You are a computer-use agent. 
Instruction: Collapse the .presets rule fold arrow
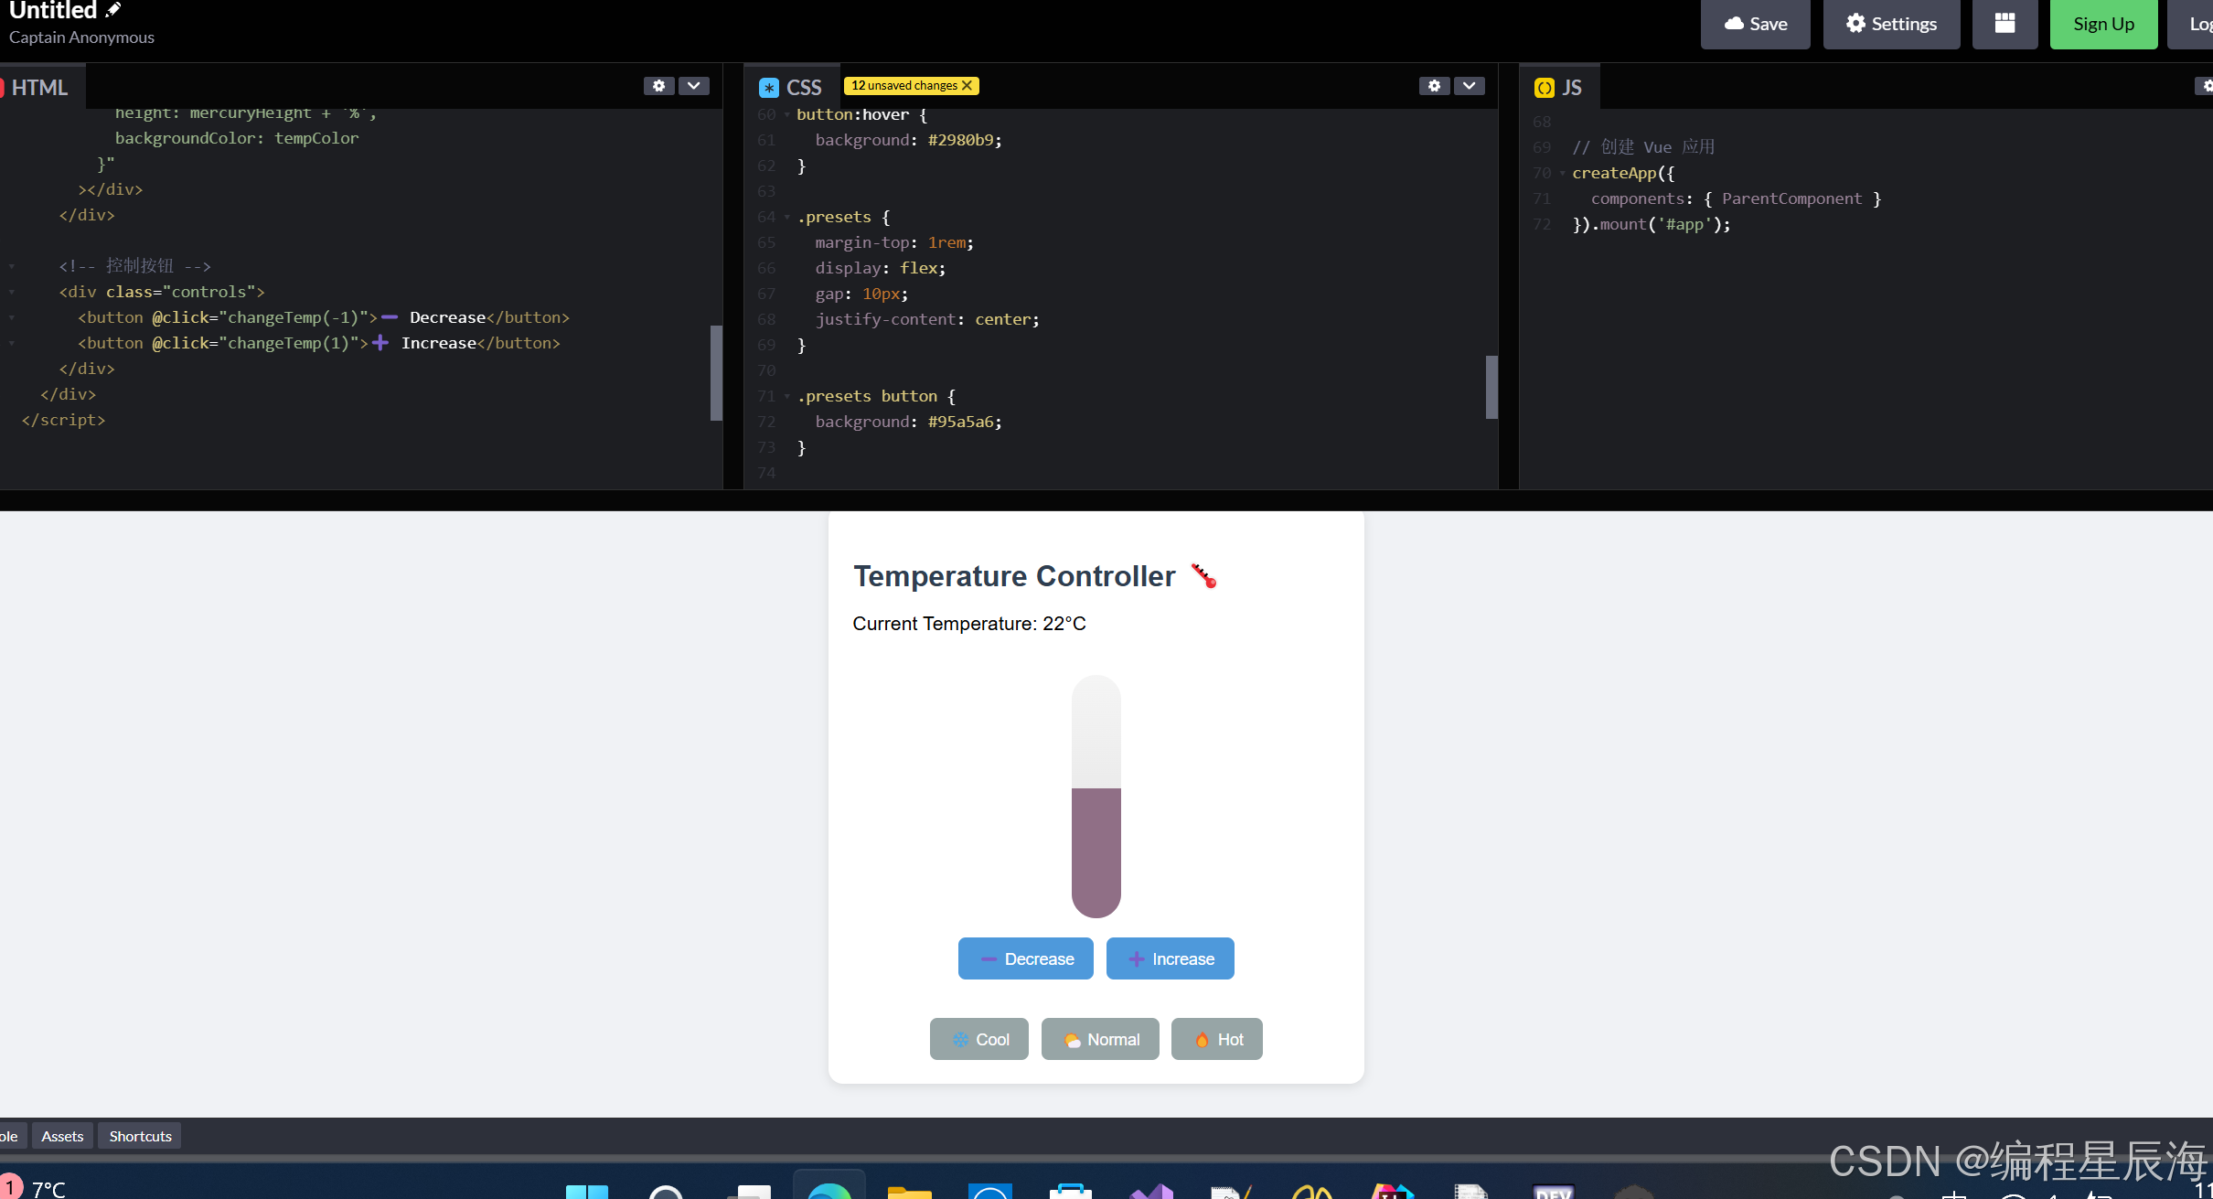click(787, 218)
